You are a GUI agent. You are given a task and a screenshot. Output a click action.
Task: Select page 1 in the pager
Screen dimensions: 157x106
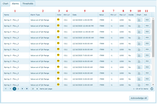pos(14,89)
